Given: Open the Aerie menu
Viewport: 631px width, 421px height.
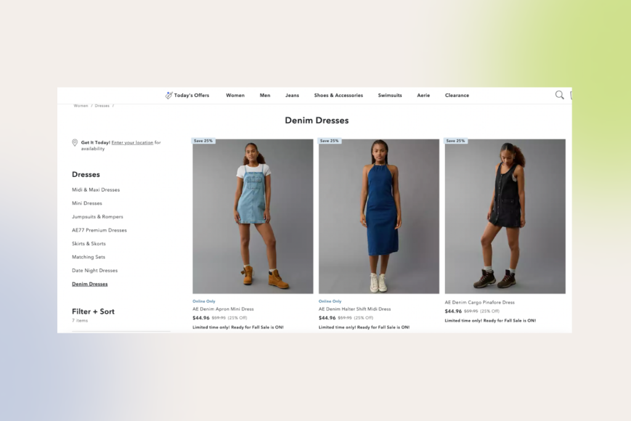Looking at the screenshot, I should coord(423,96).
